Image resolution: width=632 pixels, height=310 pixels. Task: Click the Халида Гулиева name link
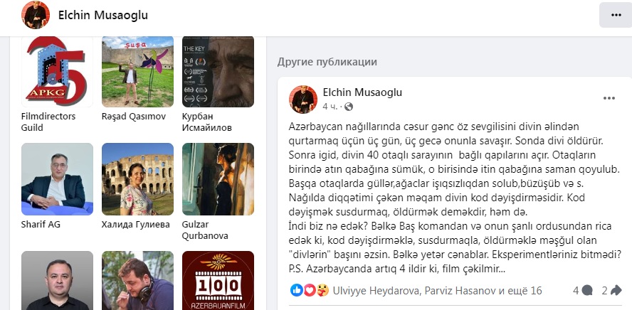[x=135, y=225]
